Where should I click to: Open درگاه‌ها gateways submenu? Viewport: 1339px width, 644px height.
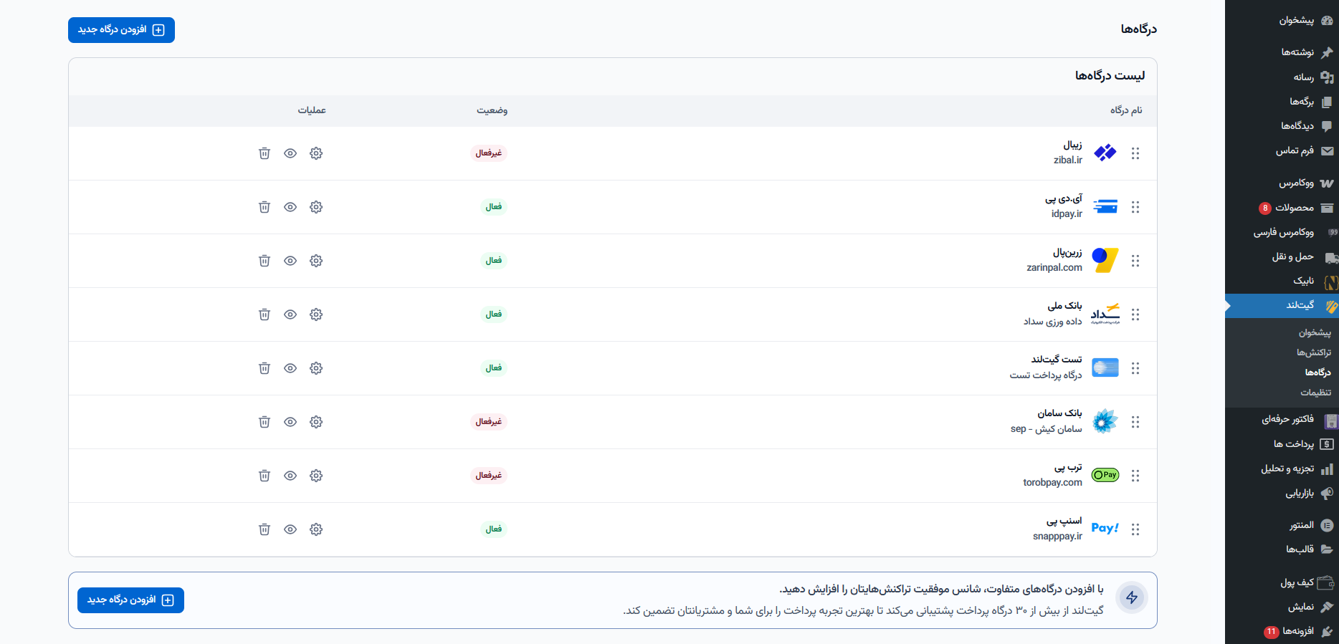1317,373
